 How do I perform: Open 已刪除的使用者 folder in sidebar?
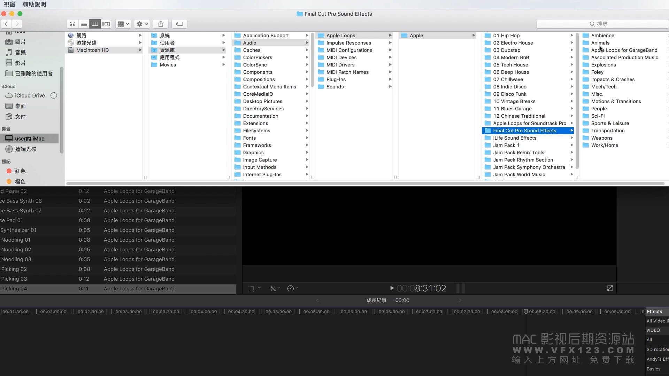click(x=33, y=73)
